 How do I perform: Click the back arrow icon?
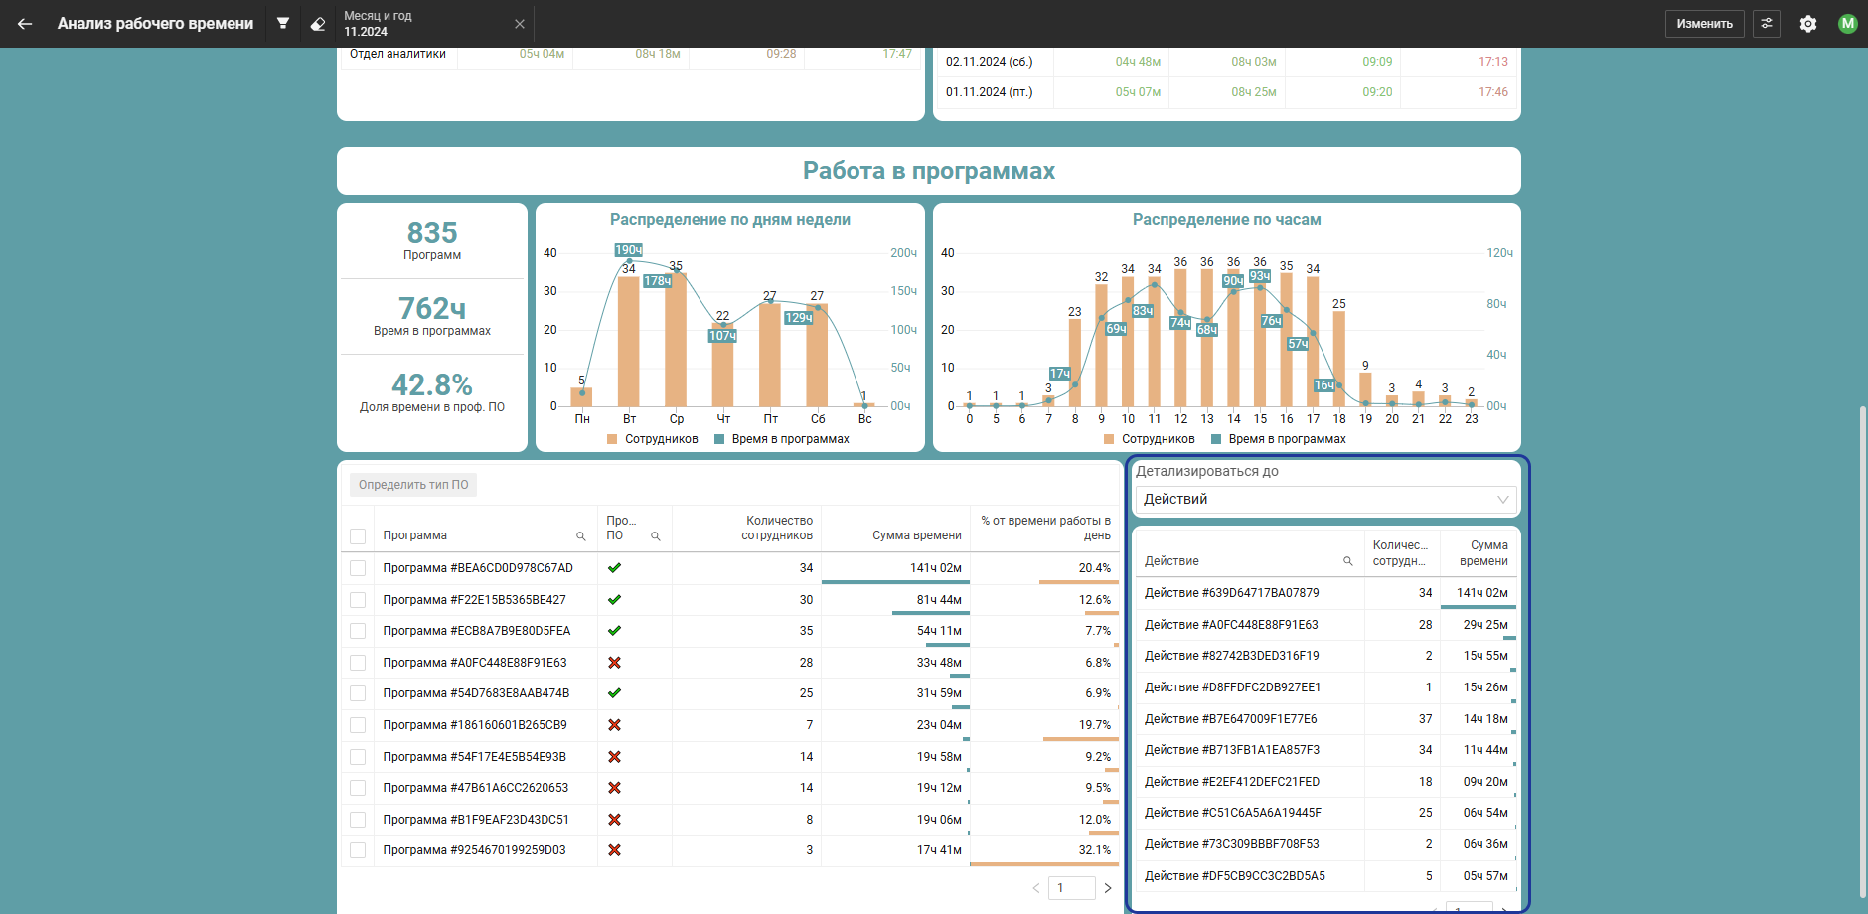[25, 24]
